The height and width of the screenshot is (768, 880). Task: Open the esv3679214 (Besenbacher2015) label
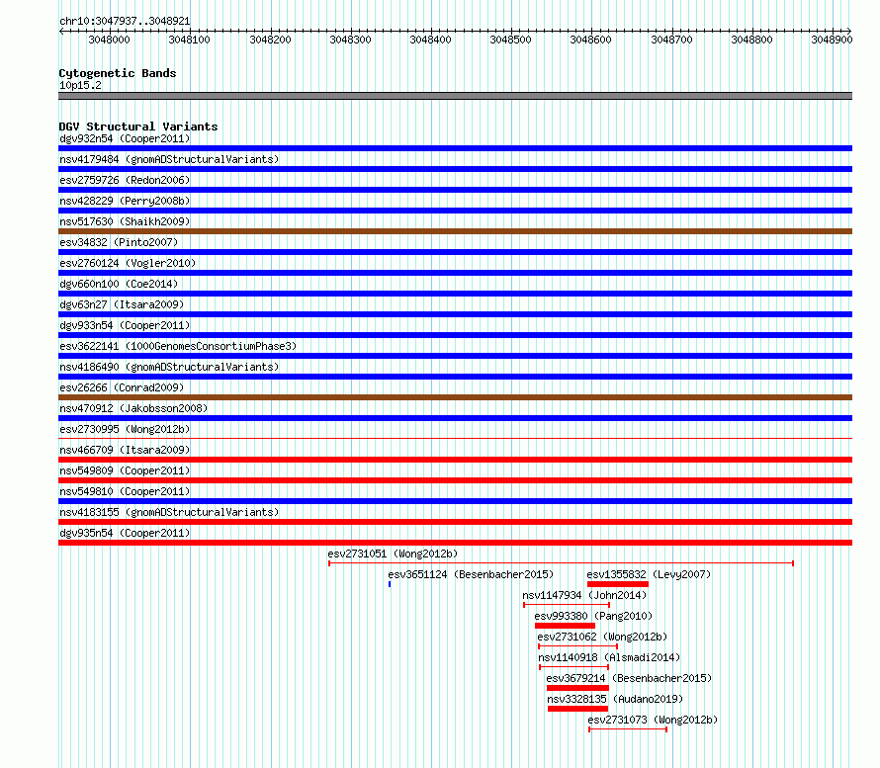(x=629, y=678)
